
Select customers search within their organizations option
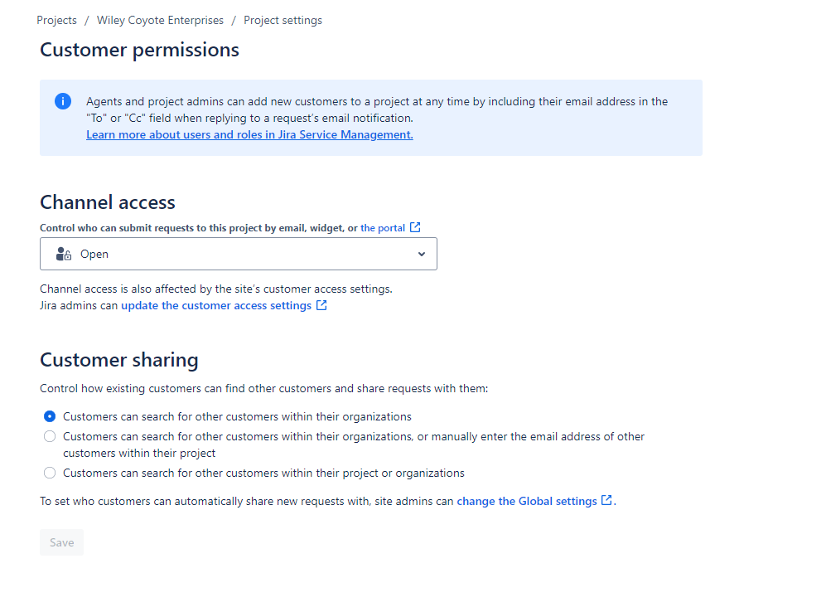(49, 416)
